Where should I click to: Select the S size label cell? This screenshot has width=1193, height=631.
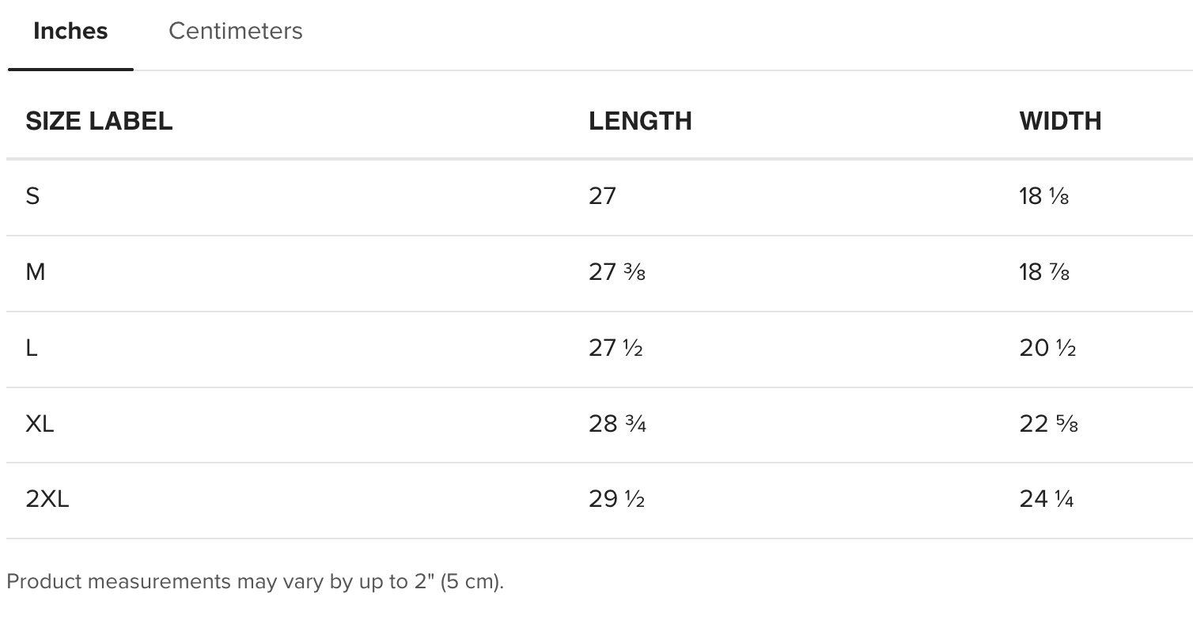32,196
